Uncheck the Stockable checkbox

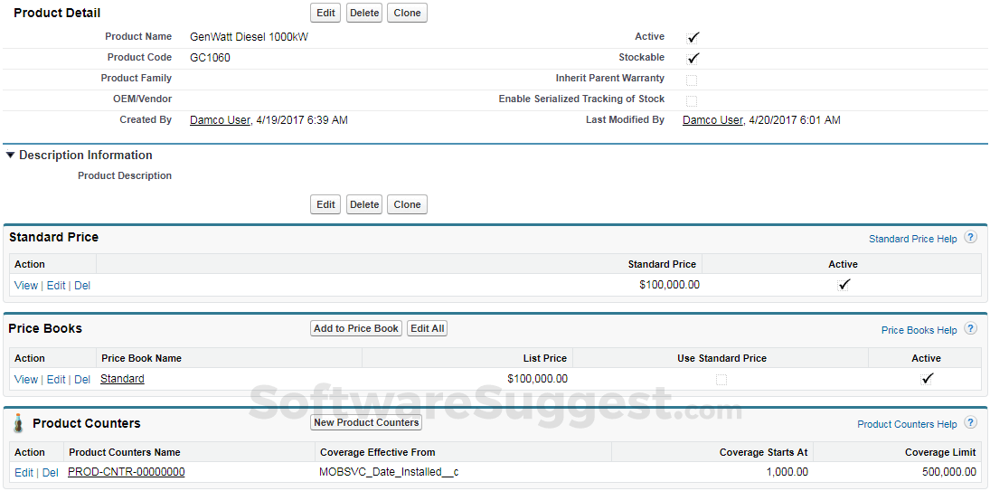[x=693, y=59]
